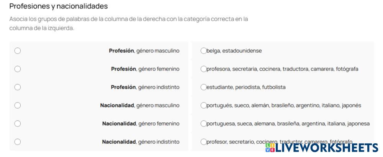Click the circle beside 'belga, estadounidense'
Viewport: 383px width, 157px height.
203,51
